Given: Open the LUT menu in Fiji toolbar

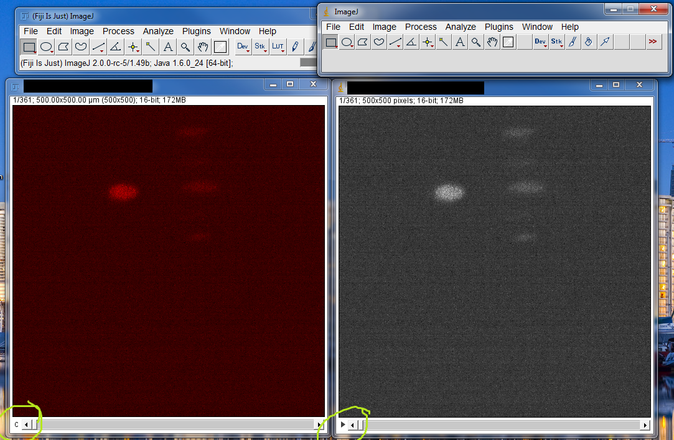Looking at the screenshot, I should [x=278, y=47].
